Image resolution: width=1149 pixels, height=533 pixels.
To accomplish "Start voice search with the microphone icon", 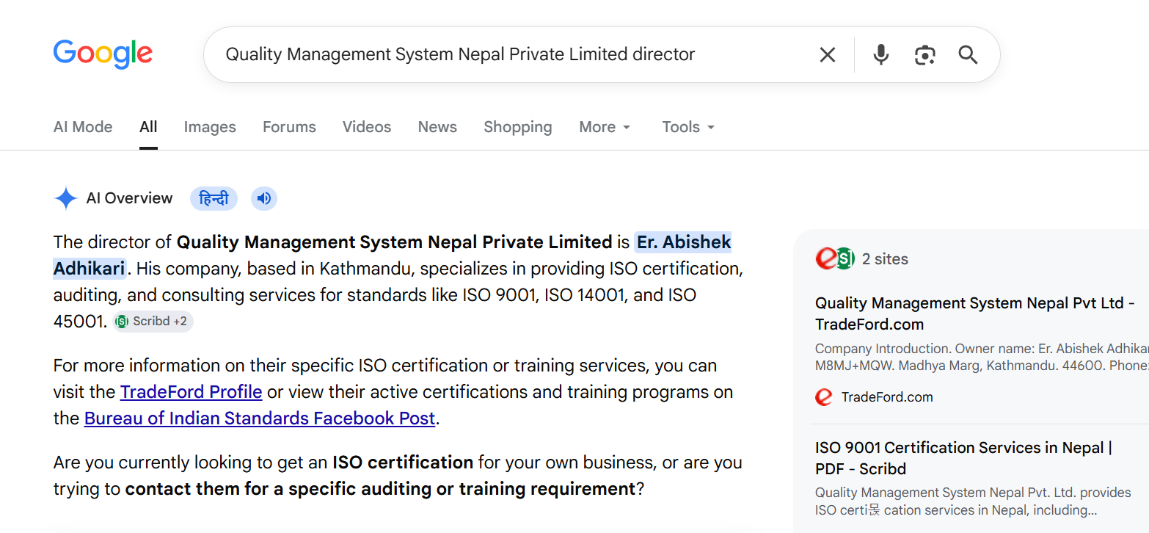I will [x=880, y=55].
